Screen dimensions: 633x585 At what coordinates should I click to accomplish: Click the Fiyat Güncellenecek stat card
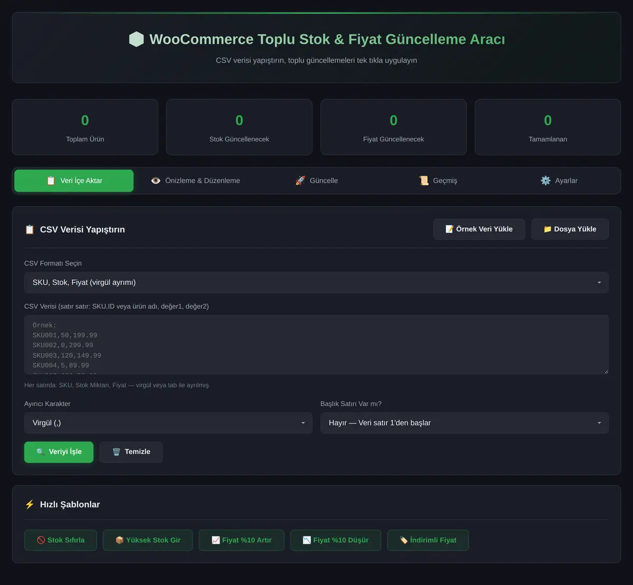(394, 127)
